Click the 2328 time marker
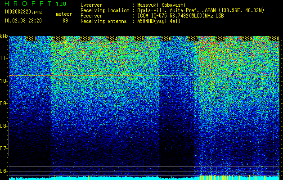The width and height of the screenshot is (283, 180). [x=220, y=39]
